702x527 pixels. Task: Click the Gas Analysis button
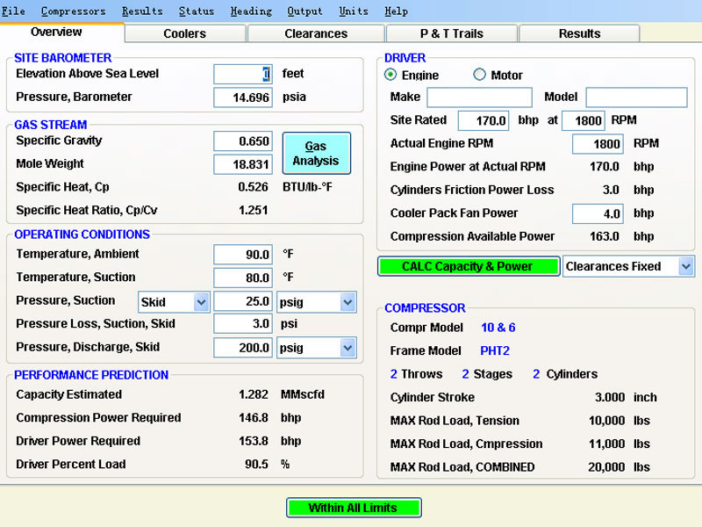pyautogui.click(x=316, y=154)
